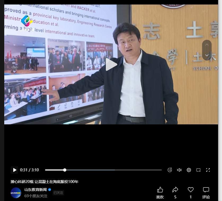
Task: Mute the video with the speaker icon
Action: pos(179,170)
